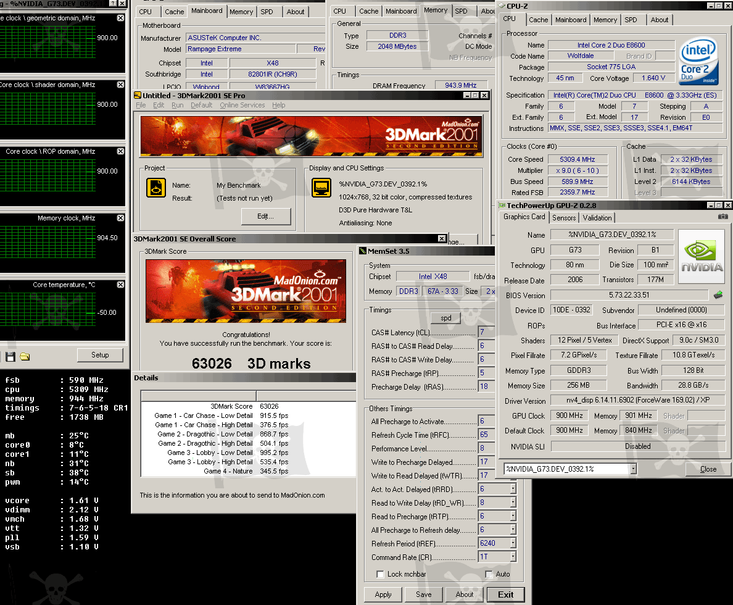Click the open folder icon in RivaTuner monitor

pos(25,357)
